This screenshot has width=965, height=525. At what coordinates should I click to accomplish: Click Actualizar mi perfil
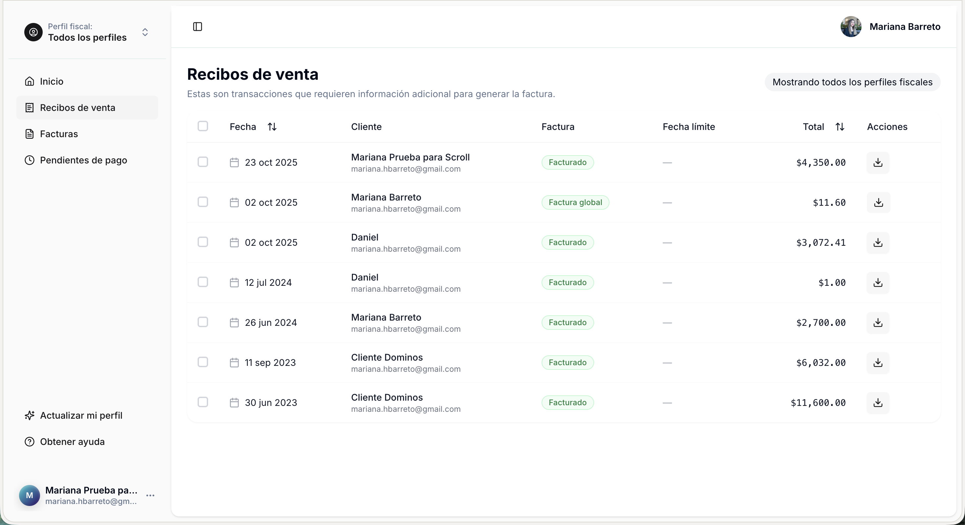pos(81,415)
